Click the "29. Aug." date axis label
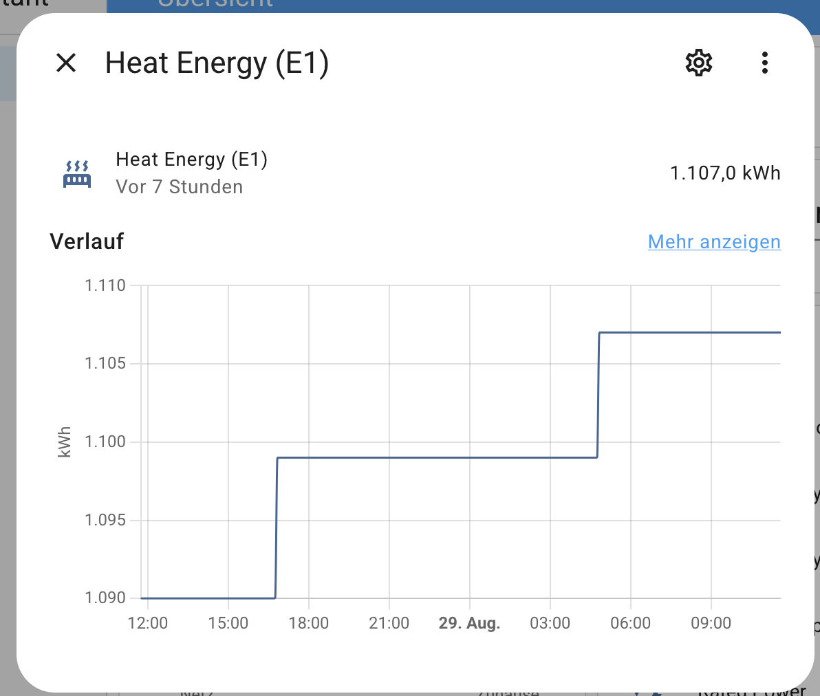 (469, 624)
